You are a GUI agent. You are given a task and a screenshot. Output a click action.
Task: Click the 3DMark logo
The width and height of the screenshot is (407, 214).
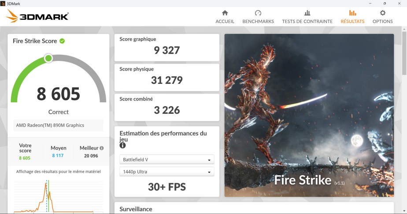point(37,17)
